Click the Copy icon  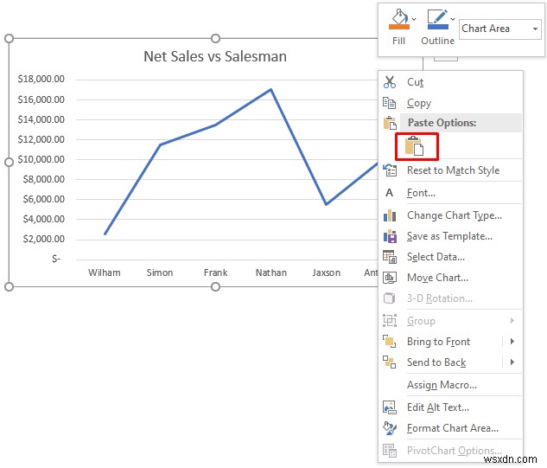tap(390, 103)
